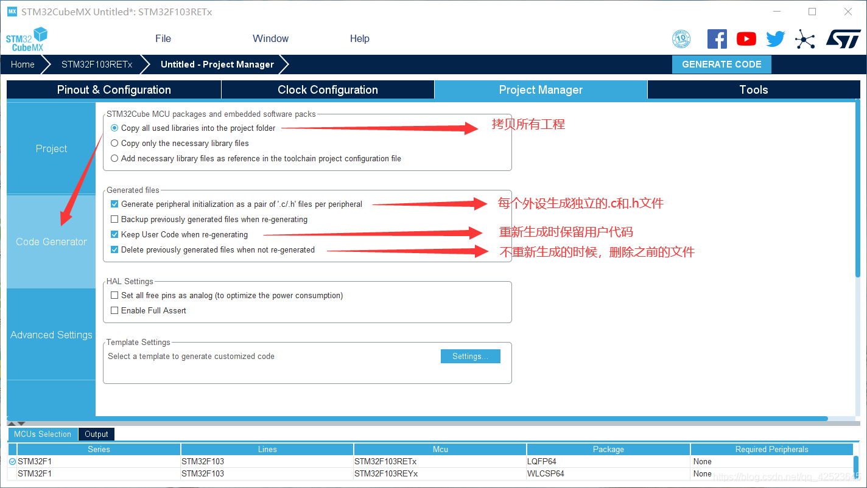
Task: Minimize the STM32CubeMX window
Action: click(776, 12)
